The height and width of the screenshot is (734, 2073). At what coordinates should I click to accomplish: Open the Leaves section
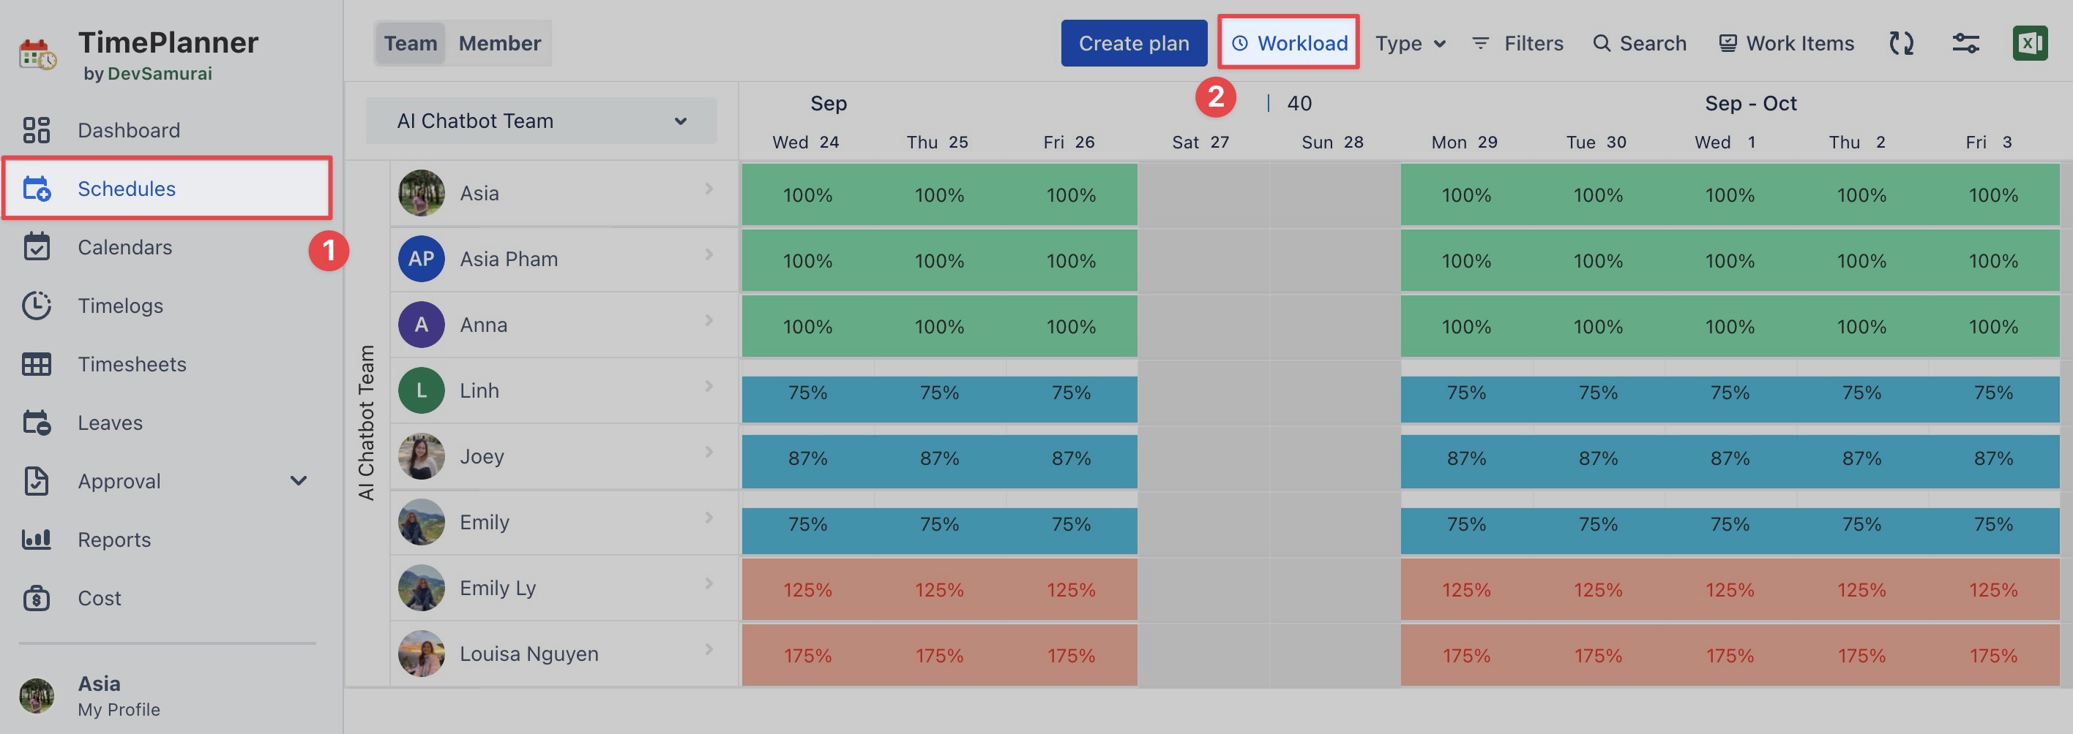click(110, 423)
